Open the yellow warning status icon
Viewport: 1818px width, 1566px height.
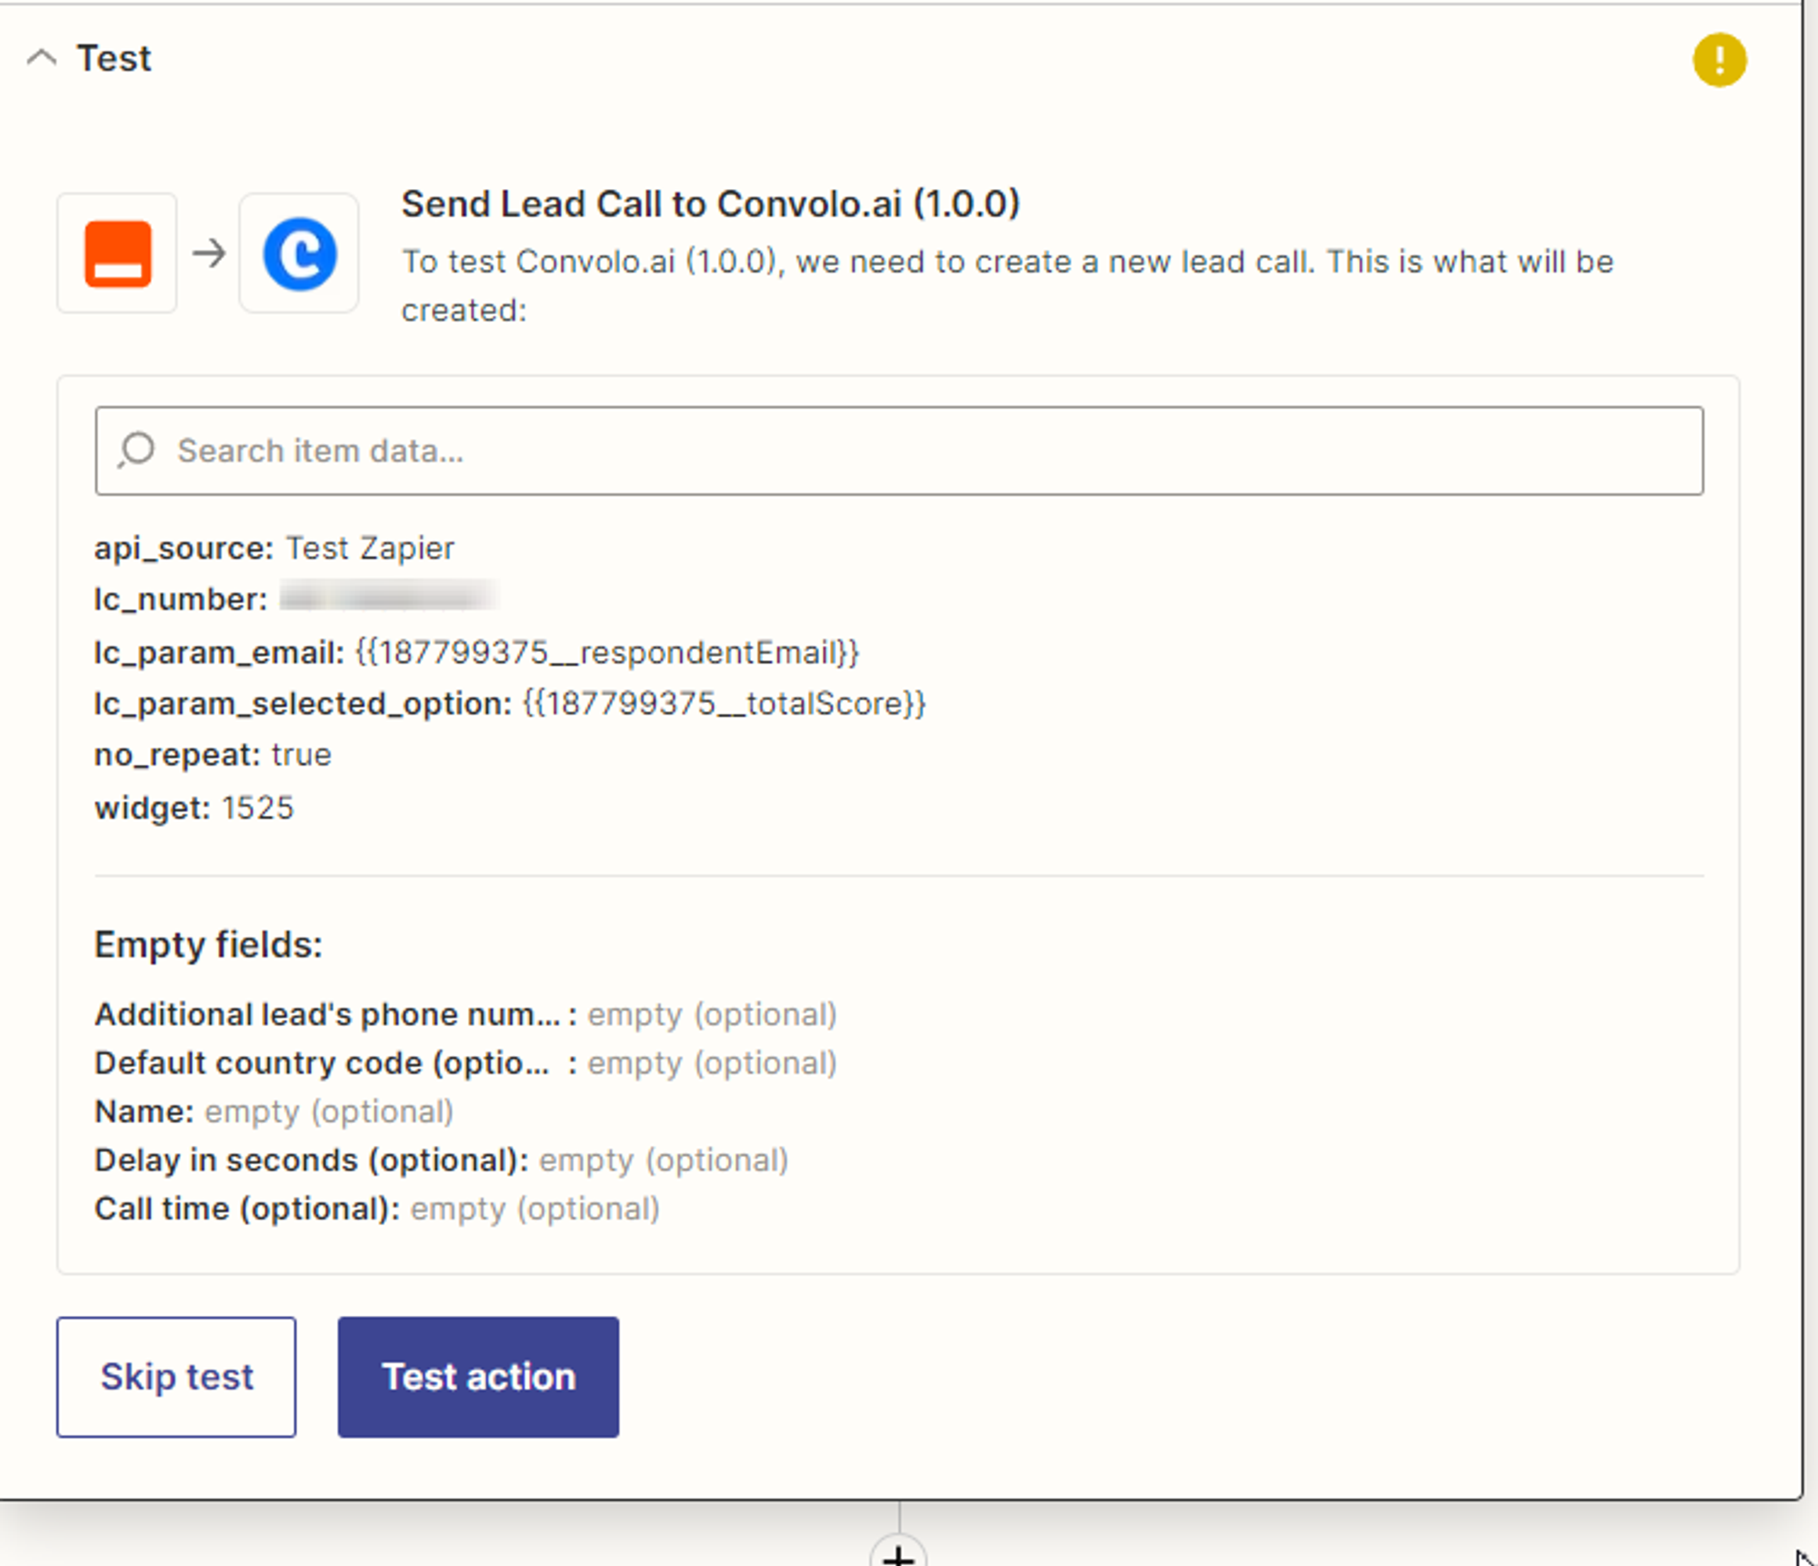1719,60
